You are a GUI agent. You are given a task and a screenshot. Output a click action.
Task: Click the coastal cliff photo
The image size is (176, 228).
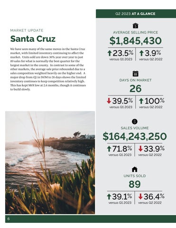pyautogui.click(x=50, y=162)
